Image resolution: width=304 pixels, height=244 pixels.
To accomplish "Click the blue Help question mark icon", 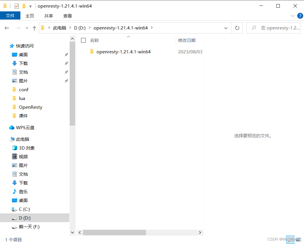I will (x=300, y=16).
